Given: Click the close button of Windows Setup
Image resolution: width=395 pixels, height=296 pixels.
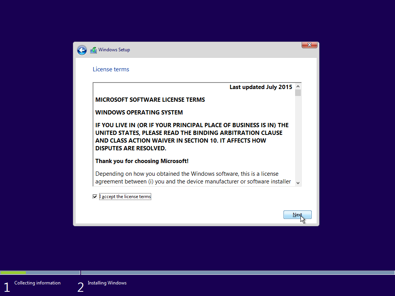Looking at the screenshot, I should pyautogui.click(x=309, y=45).
